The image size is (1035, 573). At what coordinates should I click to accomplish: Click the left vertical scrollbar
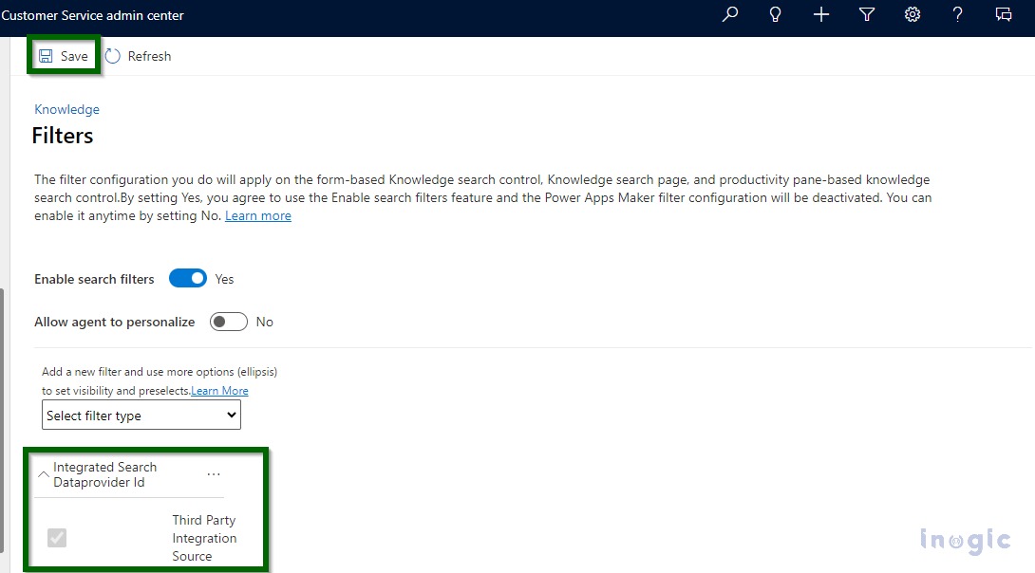coord(2,420)
